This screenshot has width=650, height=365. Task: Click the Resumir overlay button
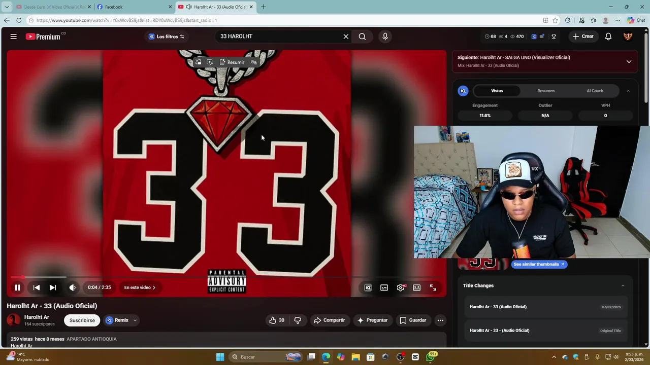coord(232,62)
